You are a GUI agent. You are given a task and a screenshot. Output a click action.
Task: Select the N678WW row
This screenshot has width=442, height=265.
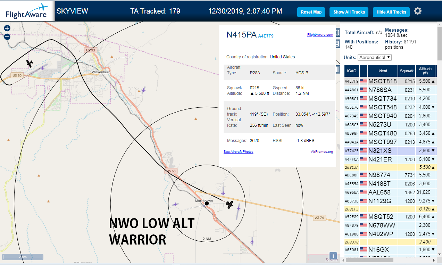coord(390,225)
